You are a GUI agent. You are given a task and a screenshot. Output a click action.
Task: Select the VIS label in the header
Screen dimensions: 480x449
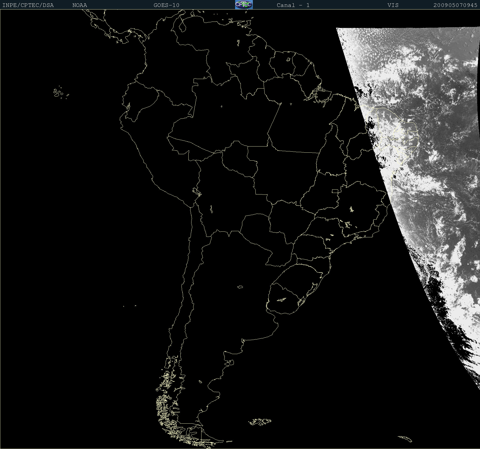[393, 5]
